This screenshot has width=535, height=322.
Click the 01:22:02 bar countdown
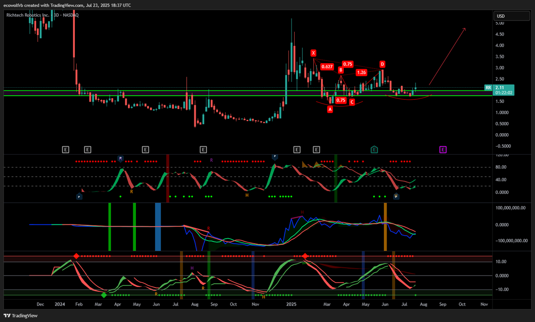503,93
